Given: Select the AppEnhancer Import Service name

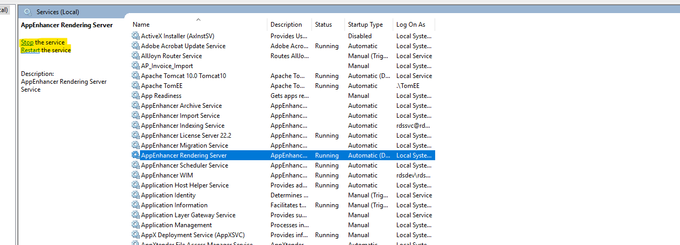Looking at the screenshot, I should [180, 116].
